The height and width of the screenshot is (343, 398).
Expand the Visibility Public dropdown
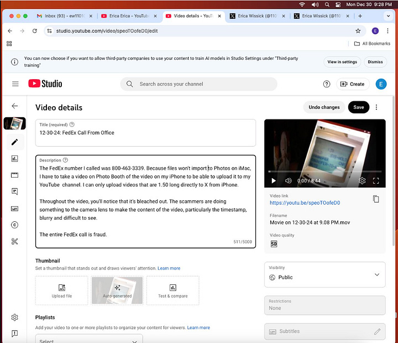tap(325, 274)
